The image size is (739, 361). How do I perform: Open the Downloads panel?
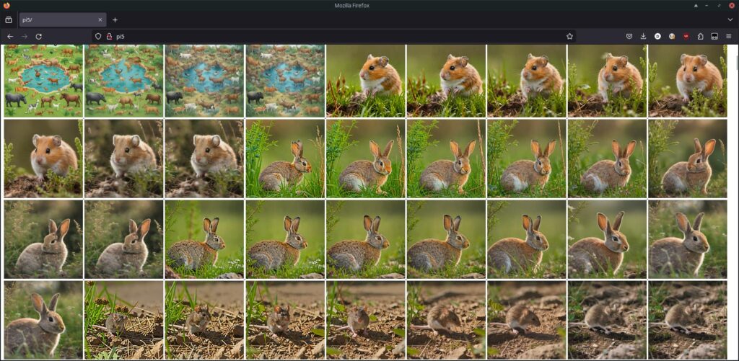[x=643, y=36]
